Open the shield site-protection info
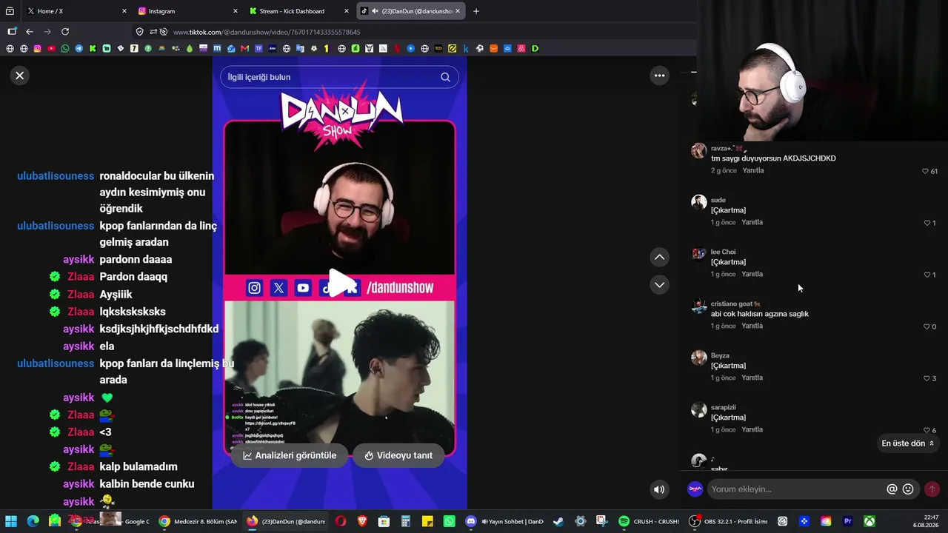948x533 pixels. pos(140,32)
